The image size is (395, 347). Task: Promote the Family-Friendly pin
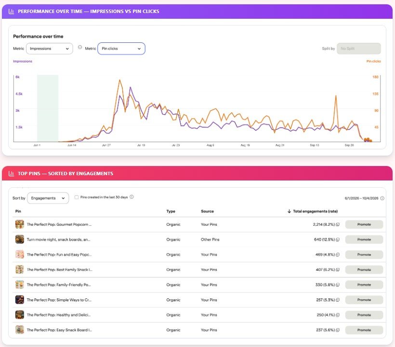[364, 285]
